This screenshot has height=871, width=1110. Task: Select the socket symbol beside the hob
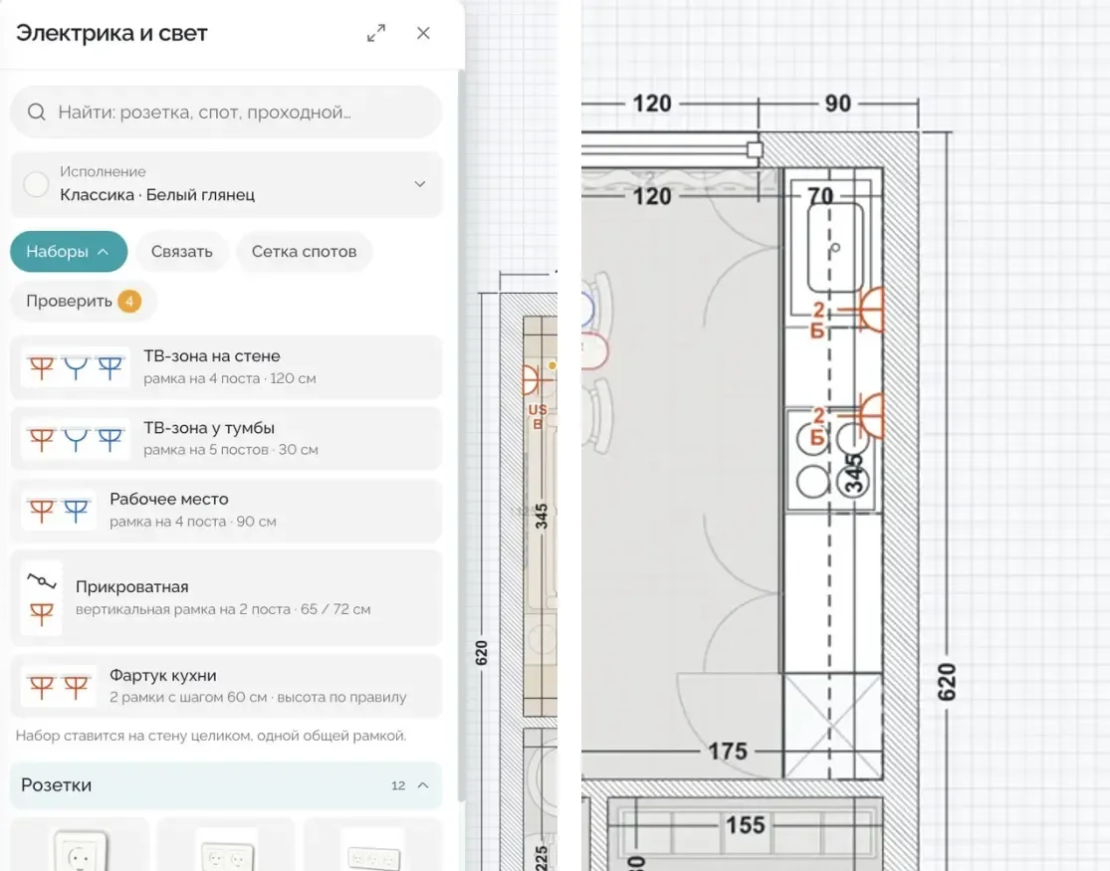[870, 416]
